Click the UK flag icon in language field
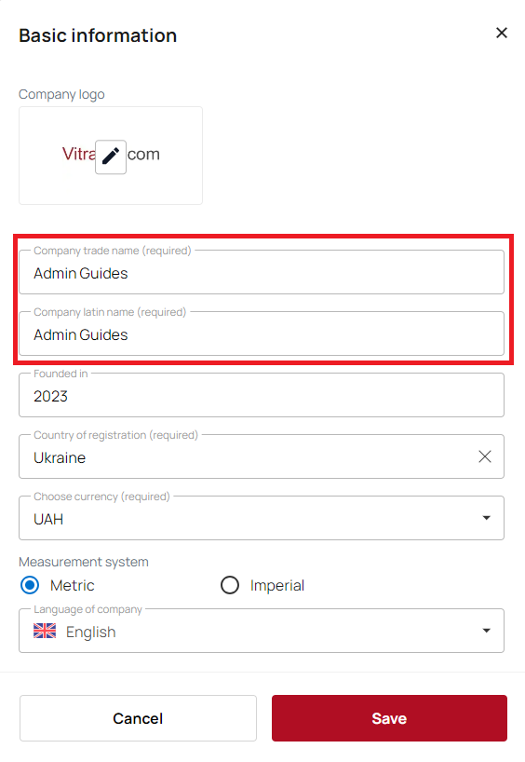 45,631
